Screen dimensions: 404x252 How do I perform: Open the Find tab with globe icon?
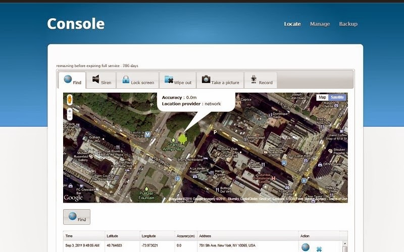72,80
